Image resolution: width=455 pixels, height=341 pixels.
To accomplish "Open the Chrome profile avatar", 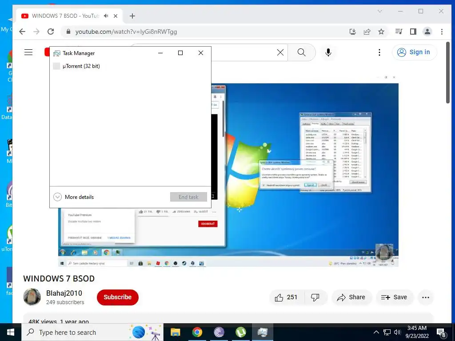I will tap(427, 32).
